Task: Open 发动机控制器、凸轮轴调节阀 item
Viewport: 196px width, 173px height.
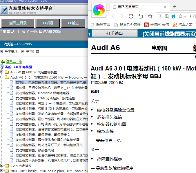Action: click(52, 124)
